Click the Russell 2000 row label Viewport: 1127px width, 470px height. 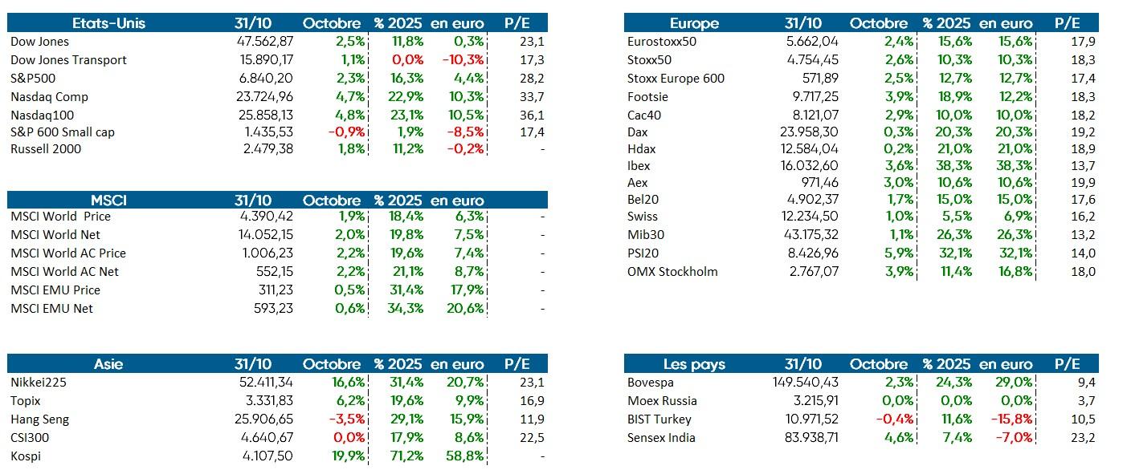coord(46,149)
